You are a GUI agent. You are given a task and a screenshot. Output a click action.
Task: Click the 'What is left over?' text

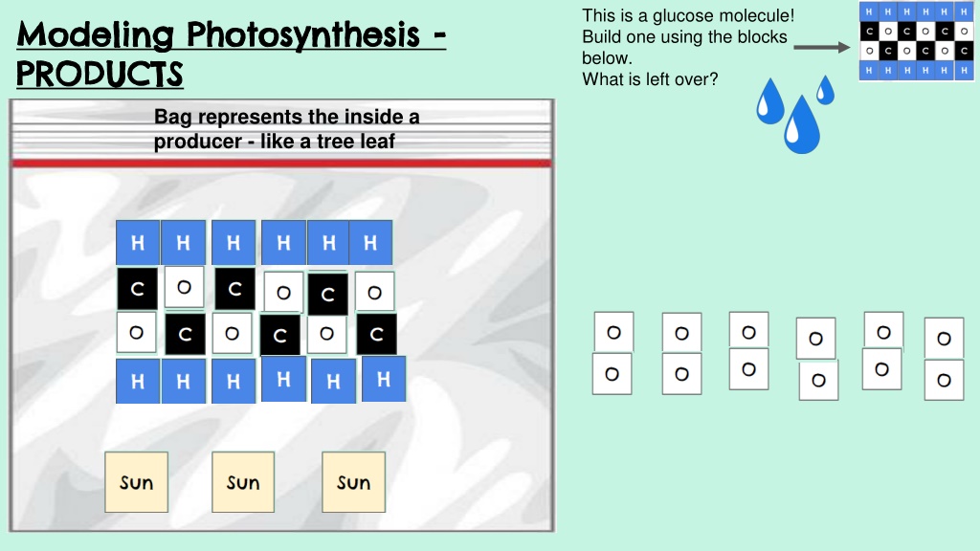tap(650, 79)
